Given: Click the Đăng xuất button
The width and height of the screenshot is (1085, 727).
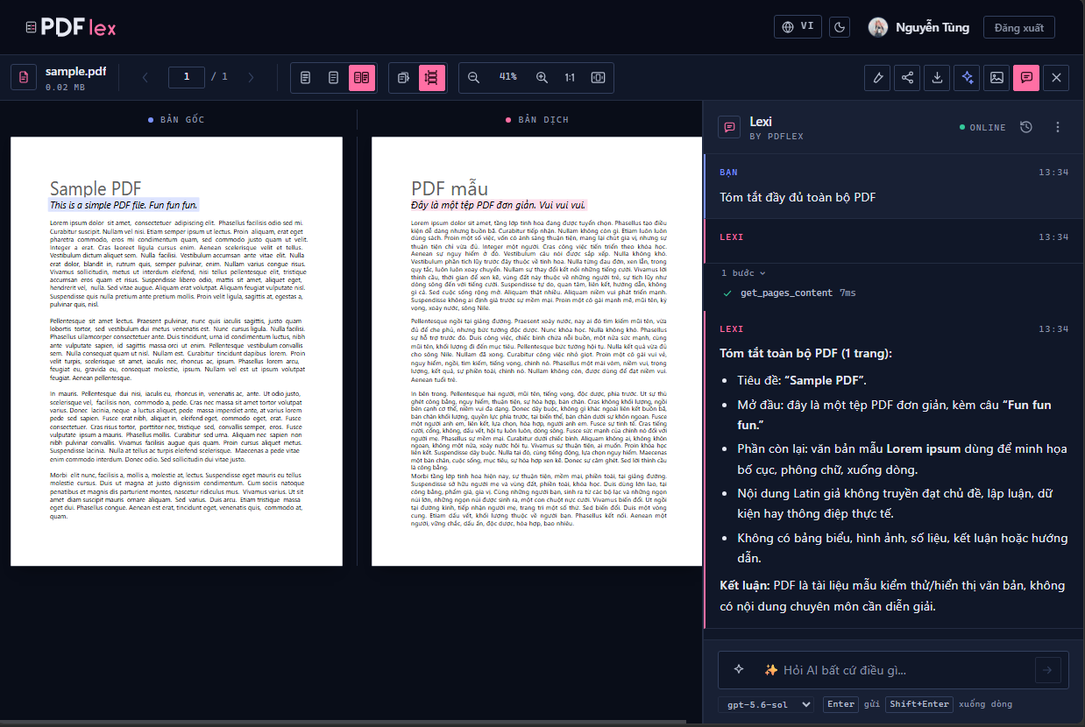Looking at the screenshot, I should [x=1019, y=27].
